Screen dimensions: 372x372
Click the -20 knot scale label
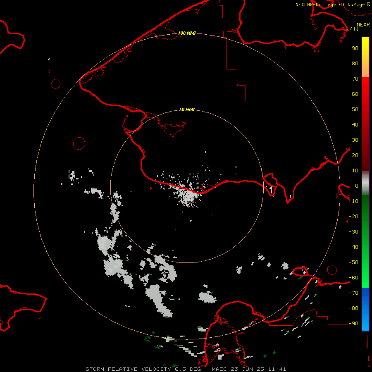(x=353, y=216)
